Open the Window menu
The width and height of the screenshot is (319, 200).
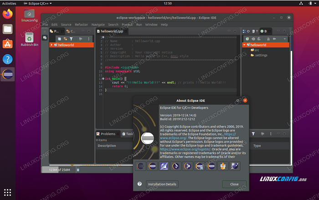point(151,25)
